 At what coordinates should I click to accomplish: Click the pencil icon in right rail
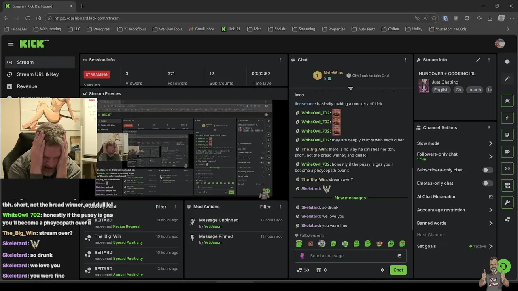pos(507,79)
